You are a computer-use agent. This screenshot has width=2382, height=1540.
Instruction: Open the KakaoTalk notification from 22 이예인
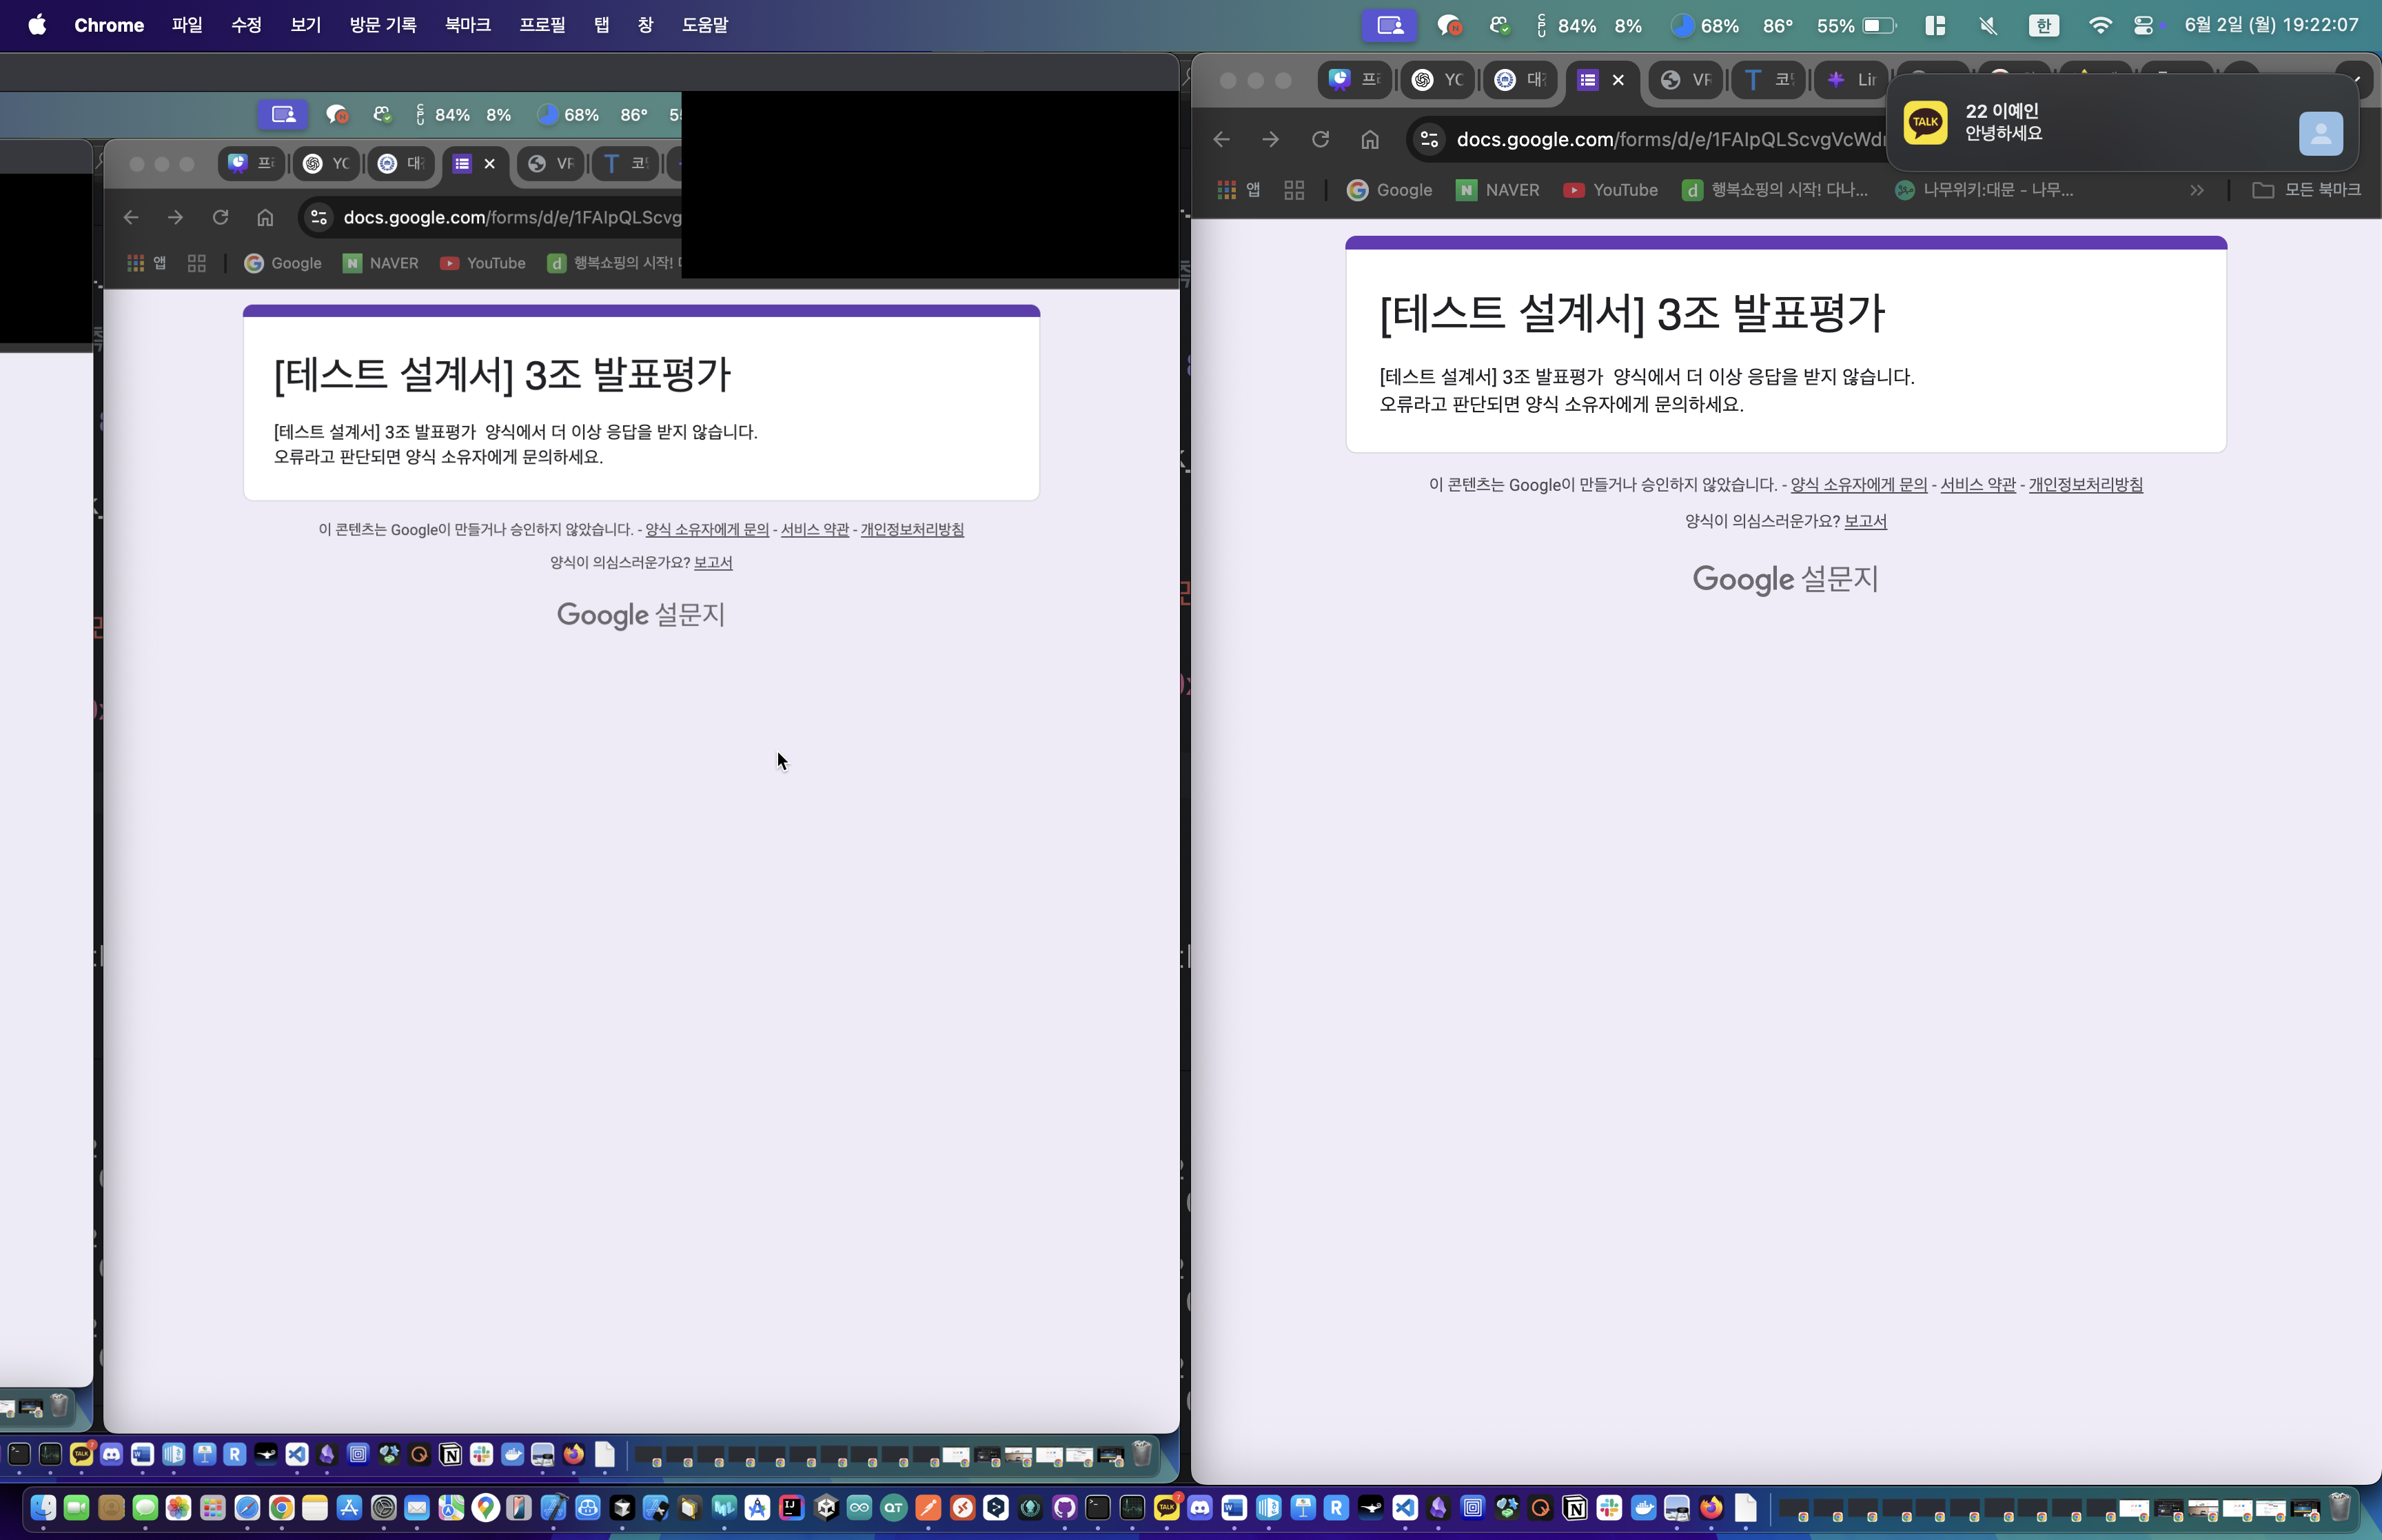[x=2122, y=122]
